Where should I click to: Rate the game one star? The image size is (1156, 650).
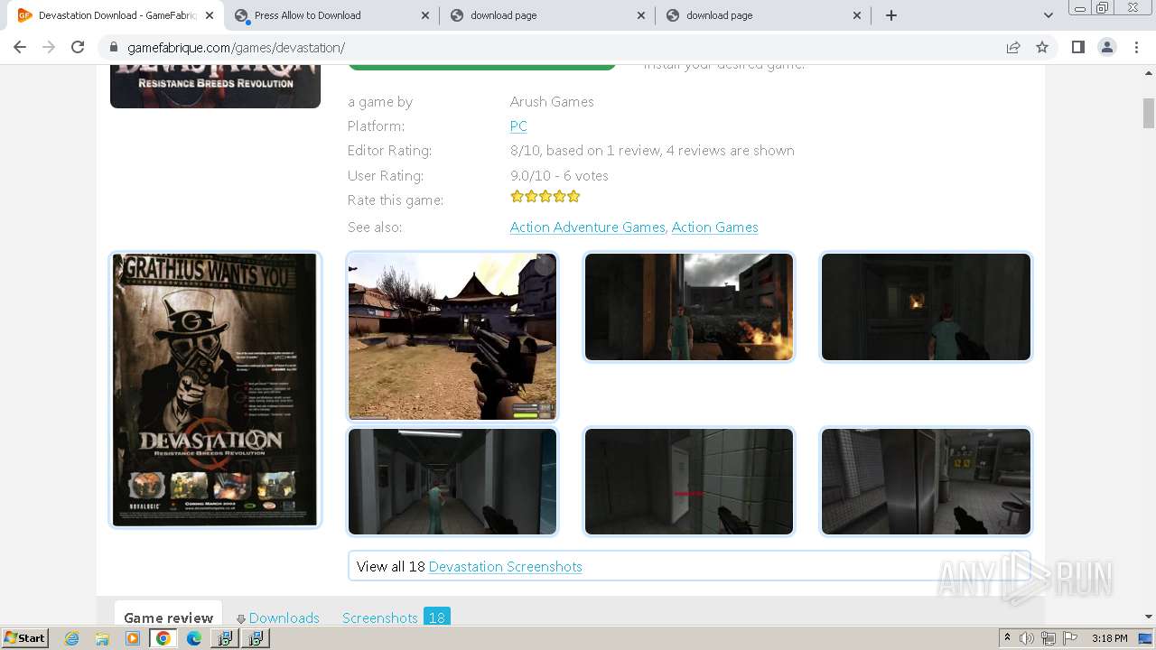pyautogui.click(x=517, y=196)
